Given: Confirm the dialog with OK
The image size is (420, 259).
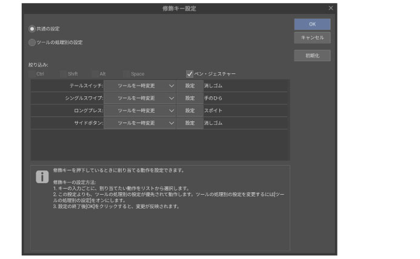Looking at the screenshot, I should pyautogui.click(x=312, y=24).
